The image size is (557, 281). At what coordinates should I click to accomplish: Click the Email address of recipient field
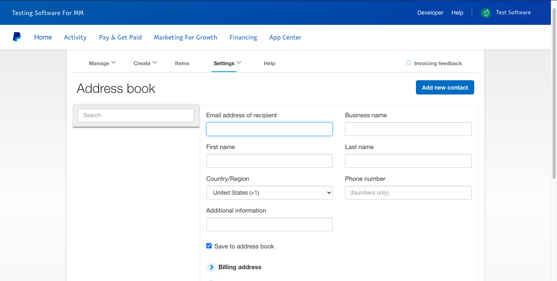270,129
